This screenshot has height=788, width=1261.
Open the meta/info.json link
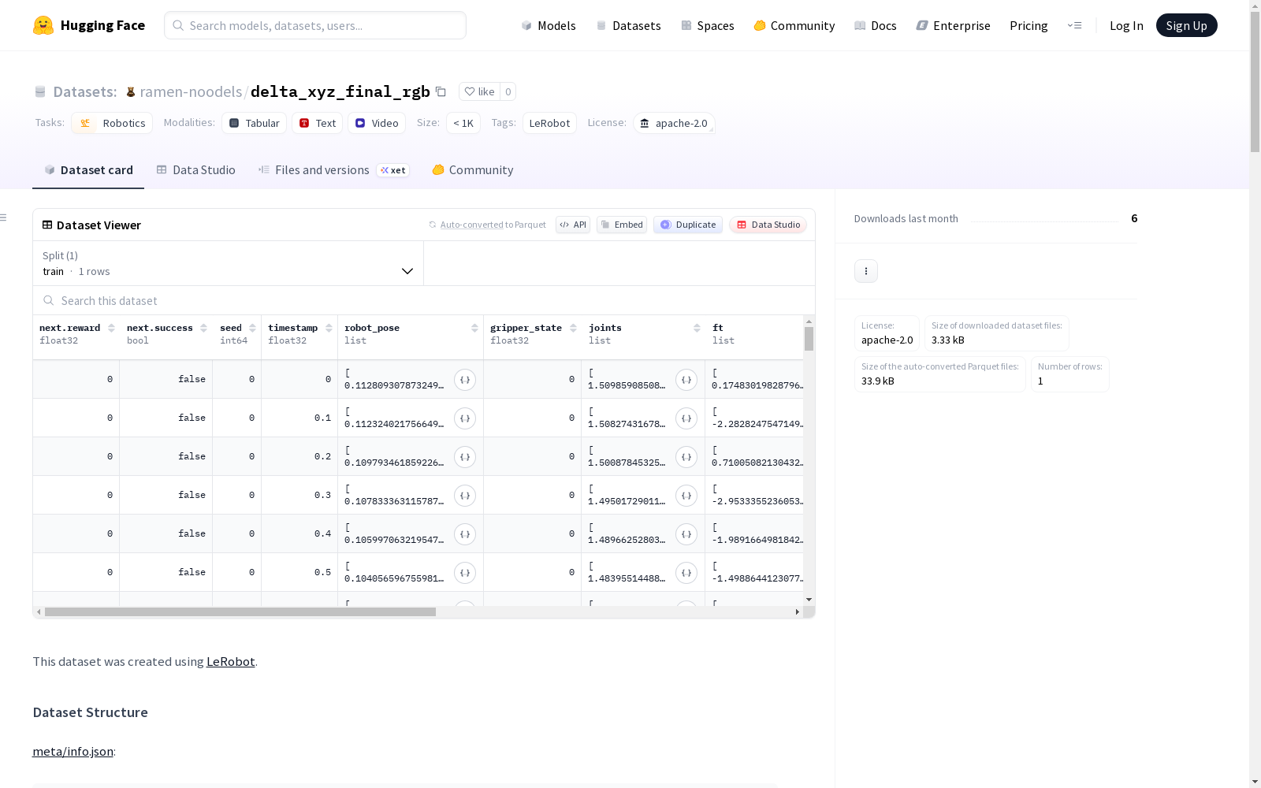pos(73,751)
